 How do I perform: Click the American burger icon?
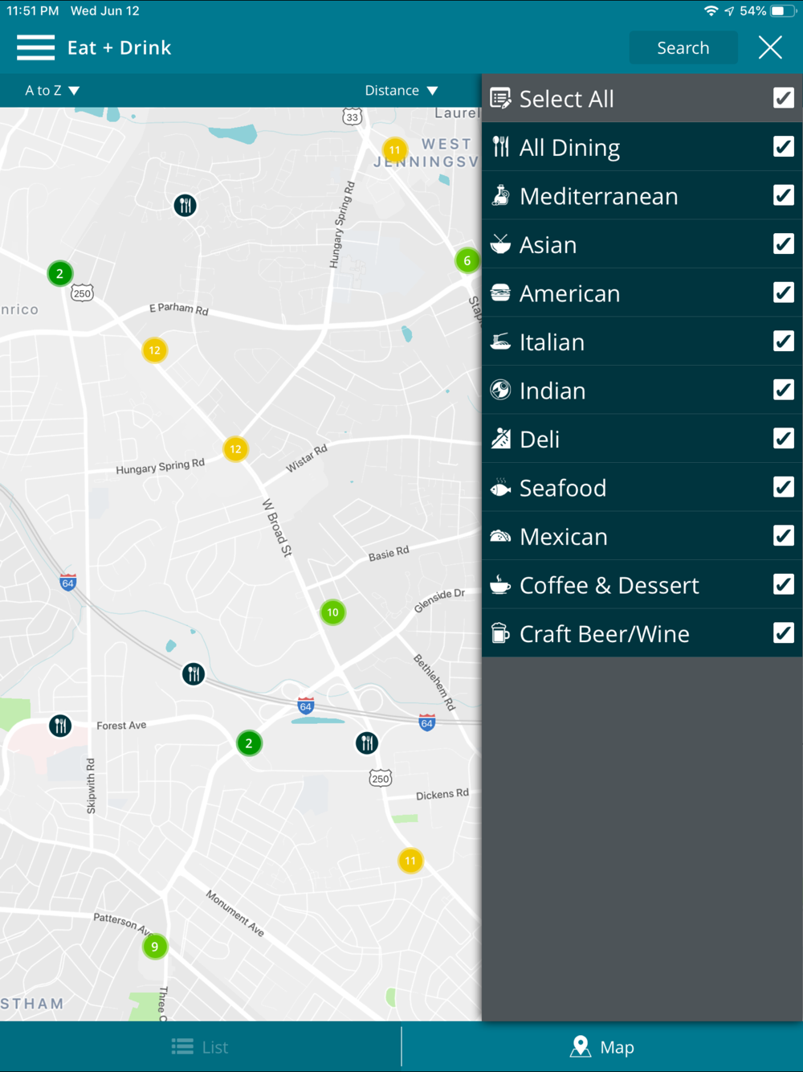tap(500, 293)
